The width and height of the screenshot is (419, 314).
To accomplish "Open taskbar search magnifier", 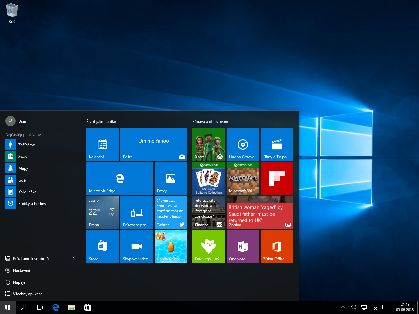I will click(24, 307).
